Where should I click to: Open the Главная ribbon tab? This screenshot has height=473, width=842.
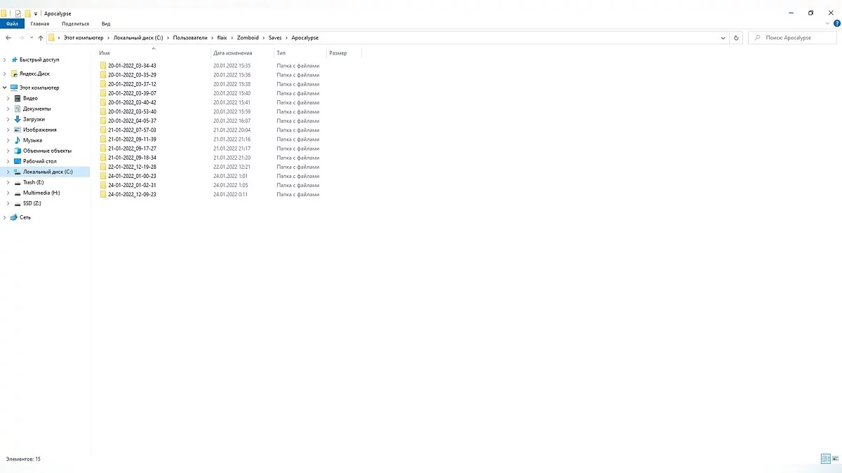[40, 24]
